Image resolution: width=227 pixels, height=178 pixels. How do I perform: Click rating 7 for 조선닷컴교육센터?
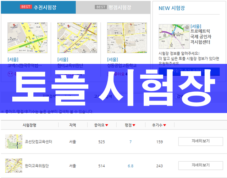[x=131, y=142]
